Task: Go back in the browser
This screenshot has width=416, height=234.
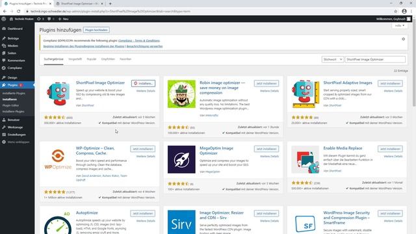Action: tap(5, 12)
